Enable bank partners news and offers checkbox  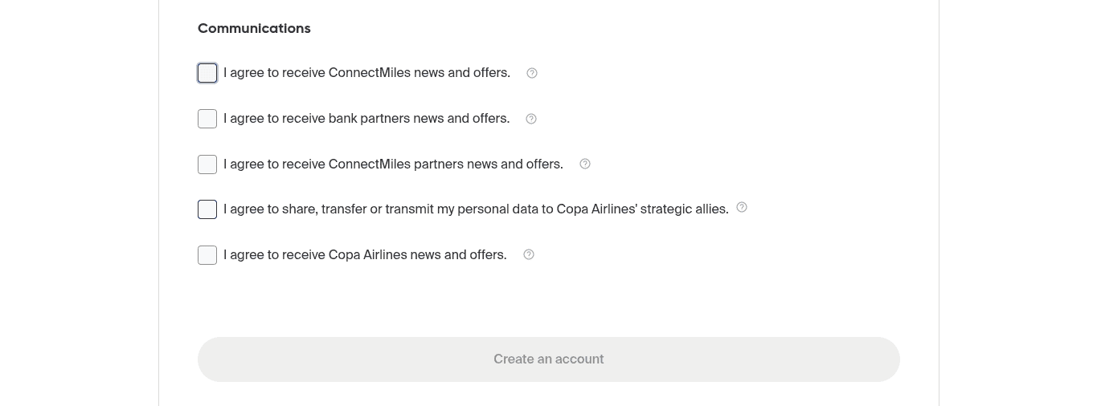(x=207, y=119)
